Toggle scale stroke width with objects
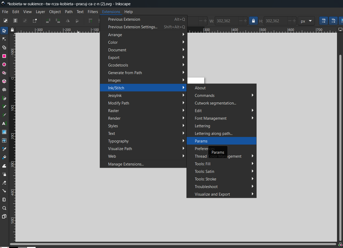This screenshot has width=343, height=248. [x=323, y=21]
